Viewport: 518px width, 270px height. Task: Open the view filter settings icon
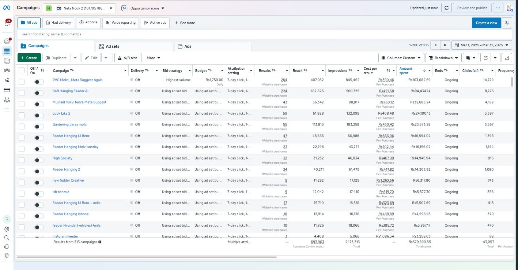point(507,23)
